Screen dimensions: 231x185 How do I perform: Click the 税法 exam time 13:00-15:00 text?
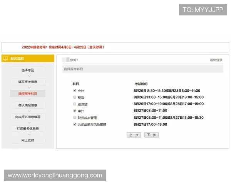click(x=169, y=97)
